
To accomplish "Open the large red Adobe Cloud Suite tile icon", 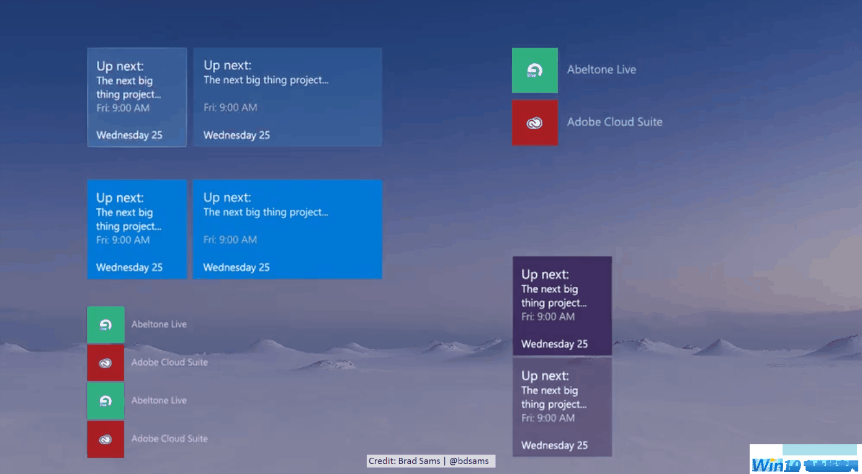I will pyautogui.click(x=535, y=123).
